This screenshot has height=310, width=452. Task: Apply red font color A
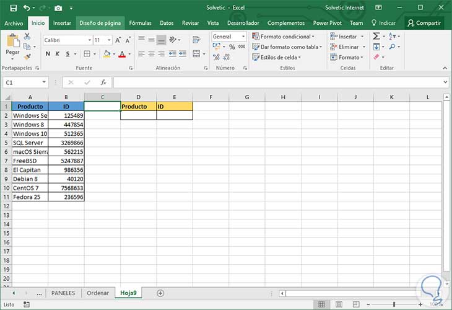pos(122,54)
